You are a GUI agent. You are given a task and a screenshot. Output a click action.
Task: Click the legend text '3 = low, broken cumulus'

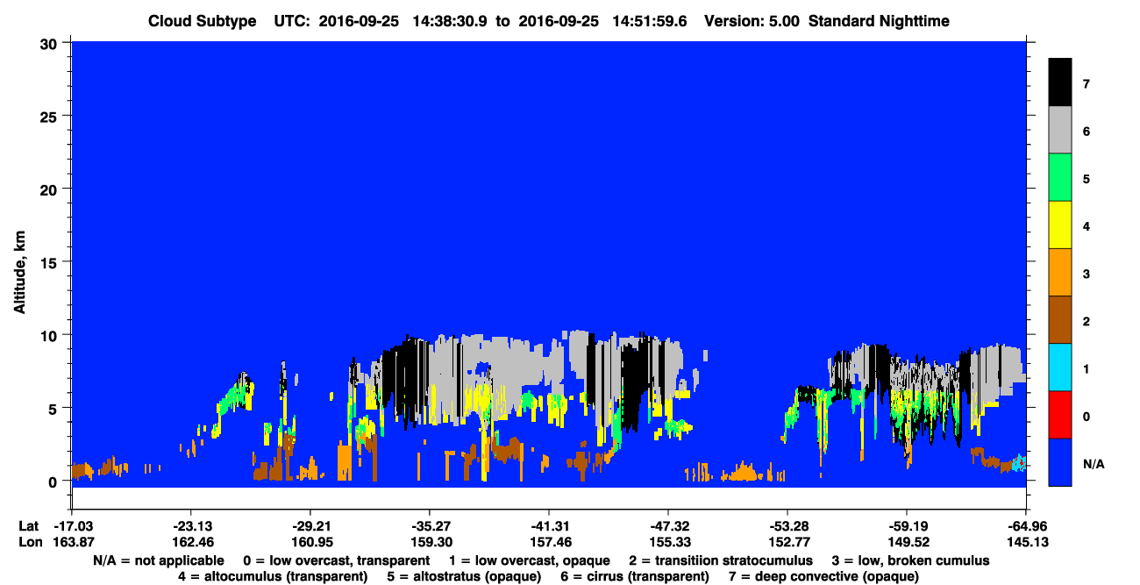point(911,560)
